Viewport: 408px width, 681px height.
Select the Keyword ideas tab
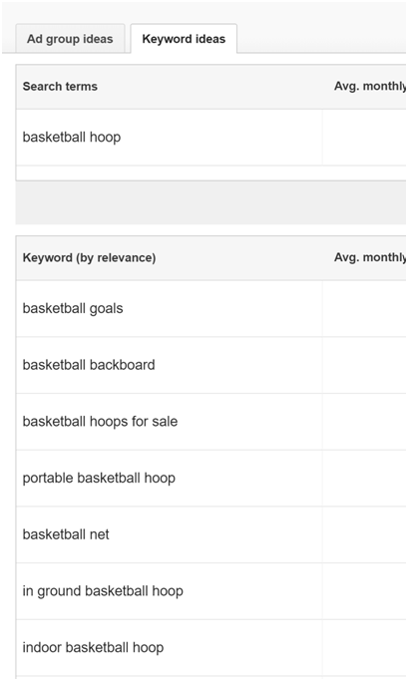click(184, 39)
